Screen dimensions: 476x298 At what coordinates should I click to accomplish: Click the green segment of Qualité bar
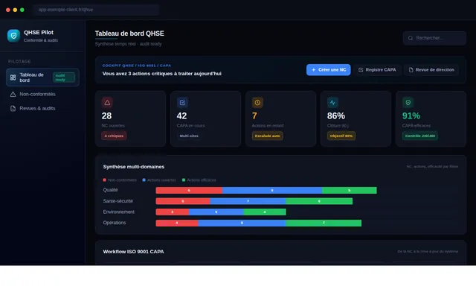click(350, 191)
